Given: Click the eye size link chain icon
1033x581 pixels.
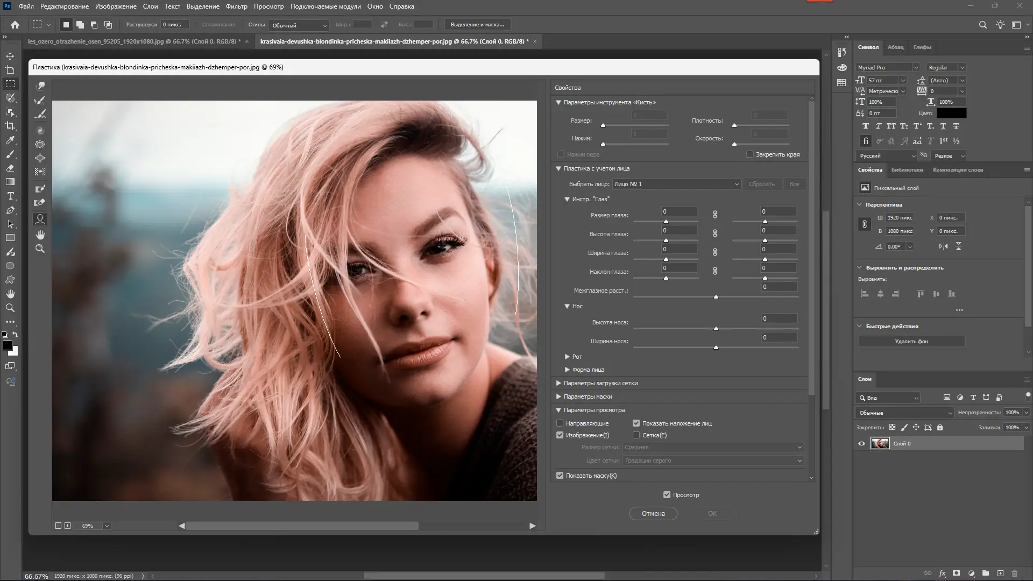Looking at the screenshot, I should [x=714, y=215].
